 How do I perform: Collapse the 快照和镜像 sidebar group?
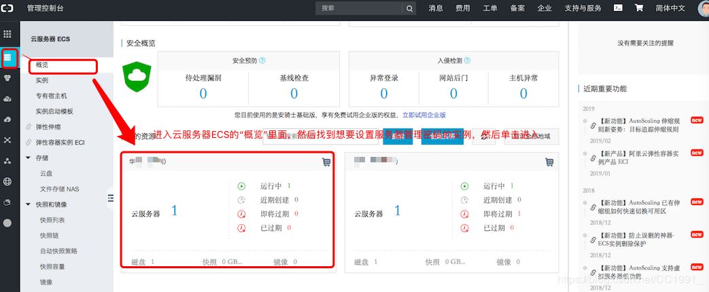[x=29, y=204]
